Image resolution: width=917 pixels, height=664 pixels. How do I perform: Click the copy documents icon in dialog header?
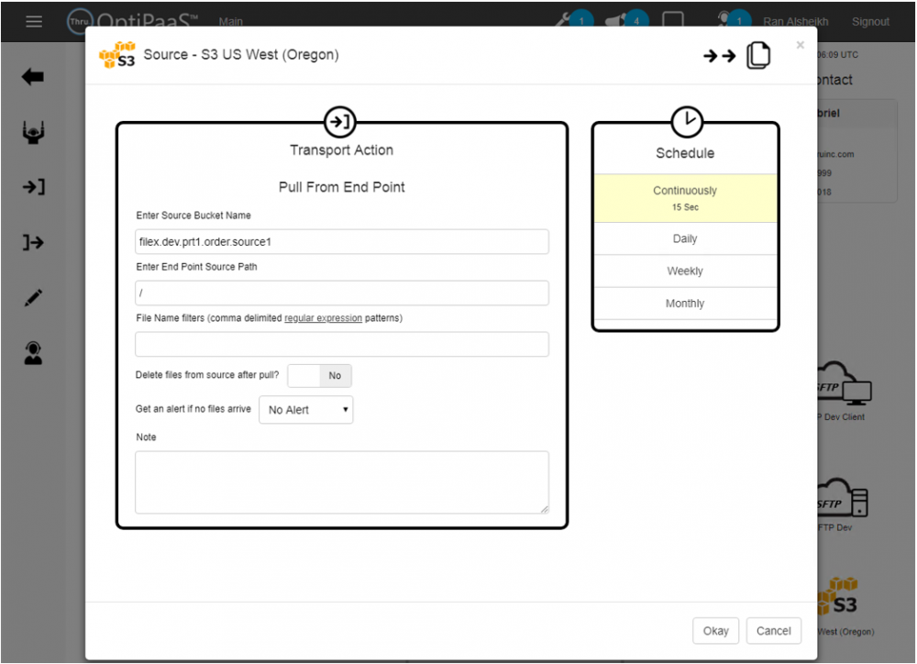(x=758, y=56)
